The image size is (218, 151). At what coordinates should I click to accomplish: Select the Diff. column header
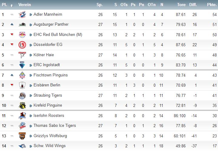(x=193, y=5)
